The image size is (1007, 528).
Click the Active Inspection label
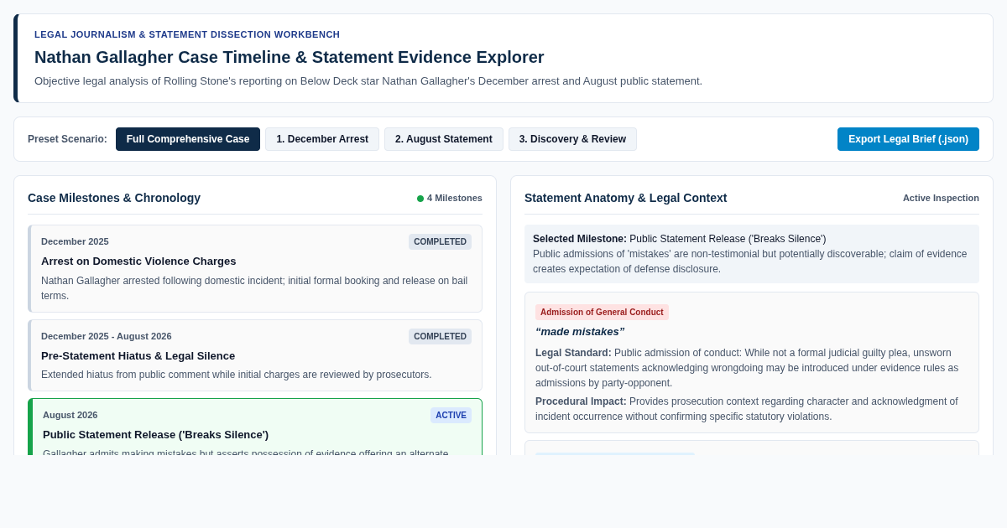pos(941,198)
